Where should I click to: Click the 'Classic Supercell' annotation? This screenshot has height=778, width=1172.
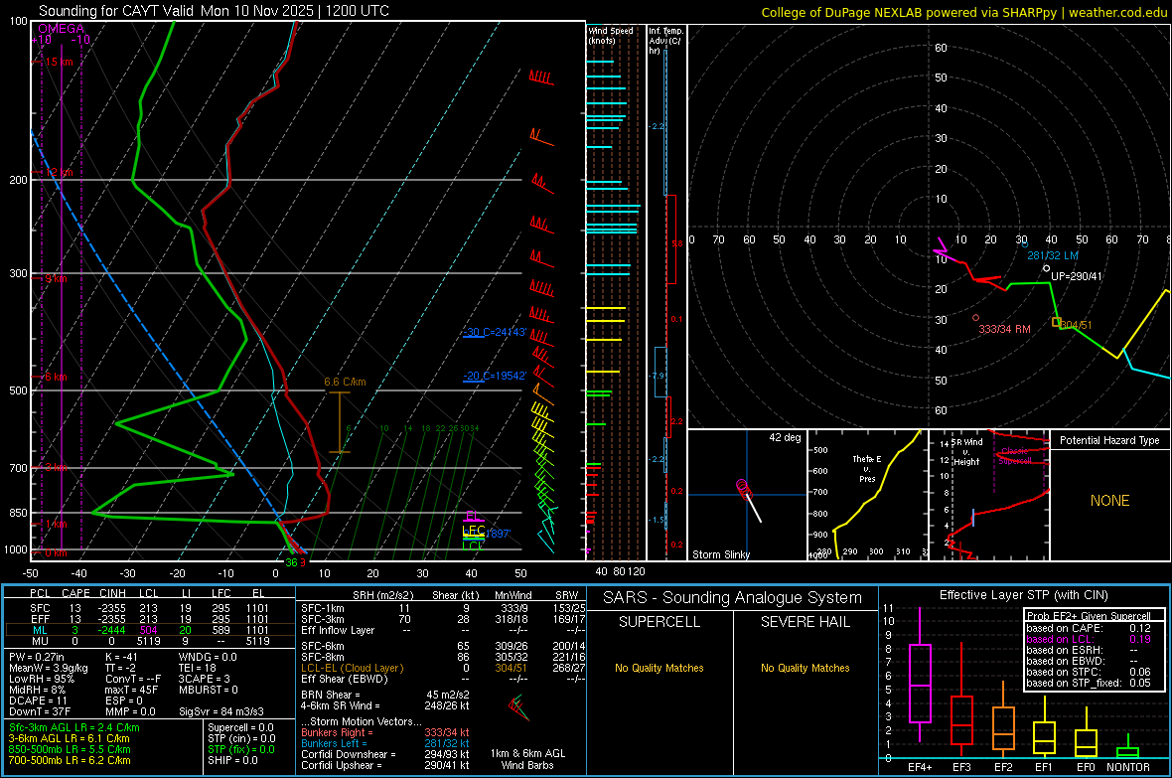[1015, 456]
